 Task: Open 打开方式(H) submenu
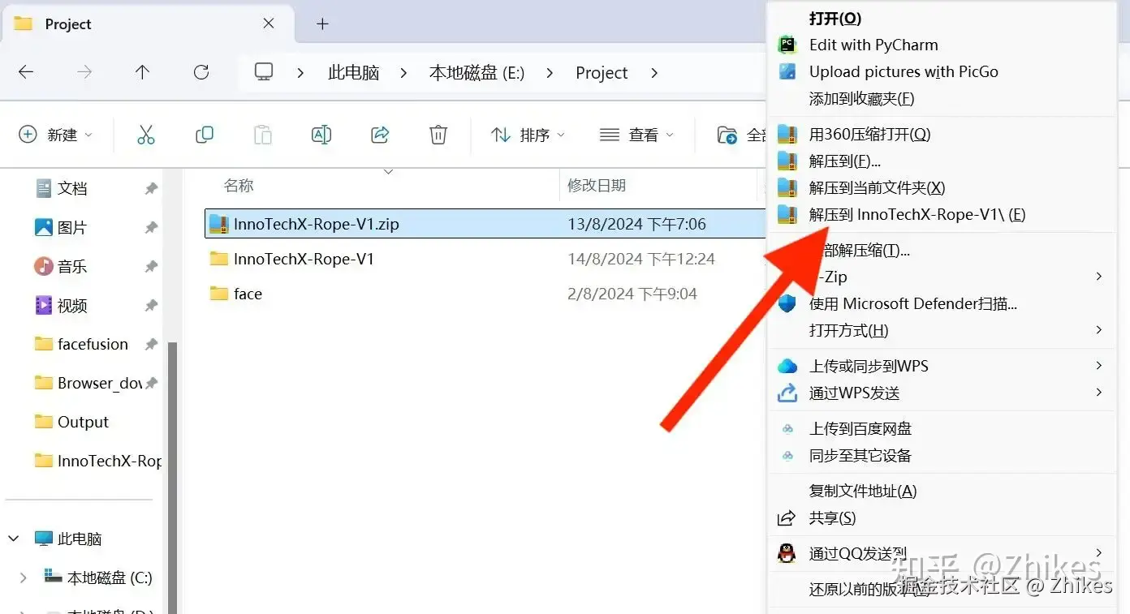(942, 330)
